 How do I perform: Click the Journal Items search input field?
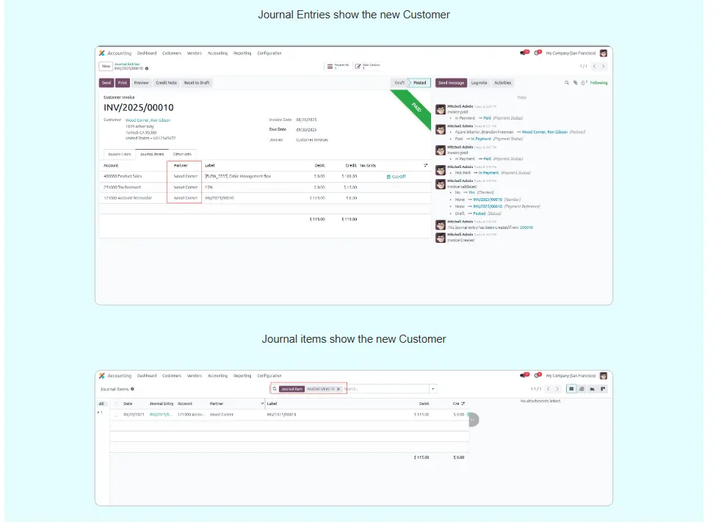click(382, 389)
